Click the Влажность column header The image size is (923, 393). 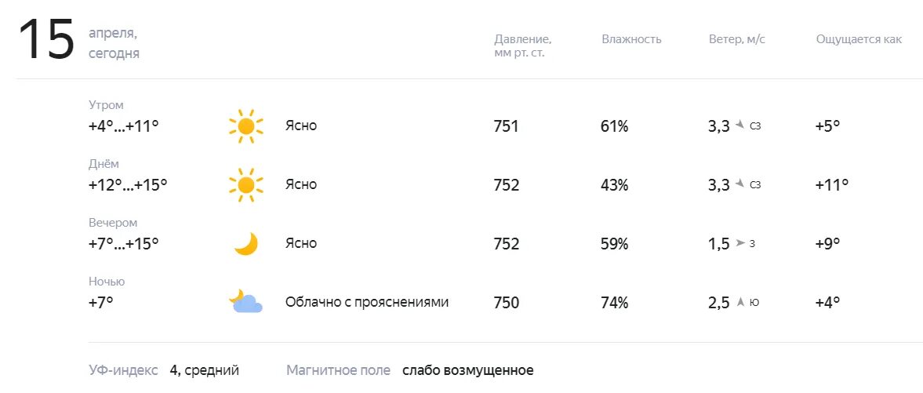tap(631, 39)
